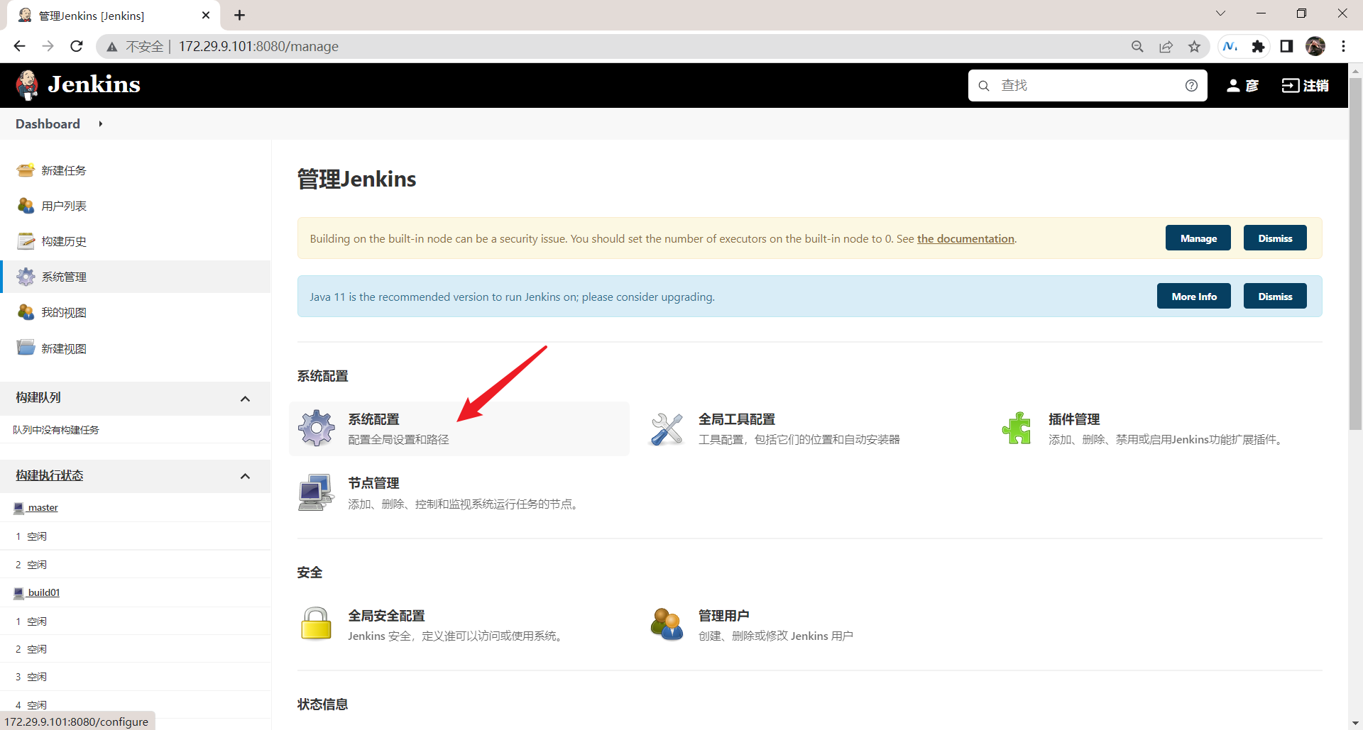Viewport: 1363px width, 730px height.
Task: Click the 全局安全配置 padlock icon
Action: click(x=316, y=624)
